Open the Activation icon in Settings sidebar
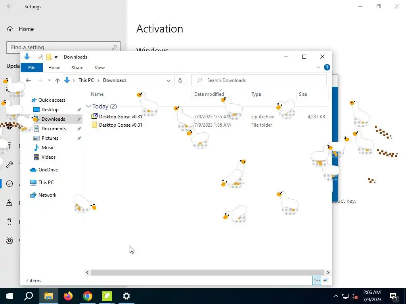Image resolution: width=406 pixels, height=304 pixels. coord(10,184)
